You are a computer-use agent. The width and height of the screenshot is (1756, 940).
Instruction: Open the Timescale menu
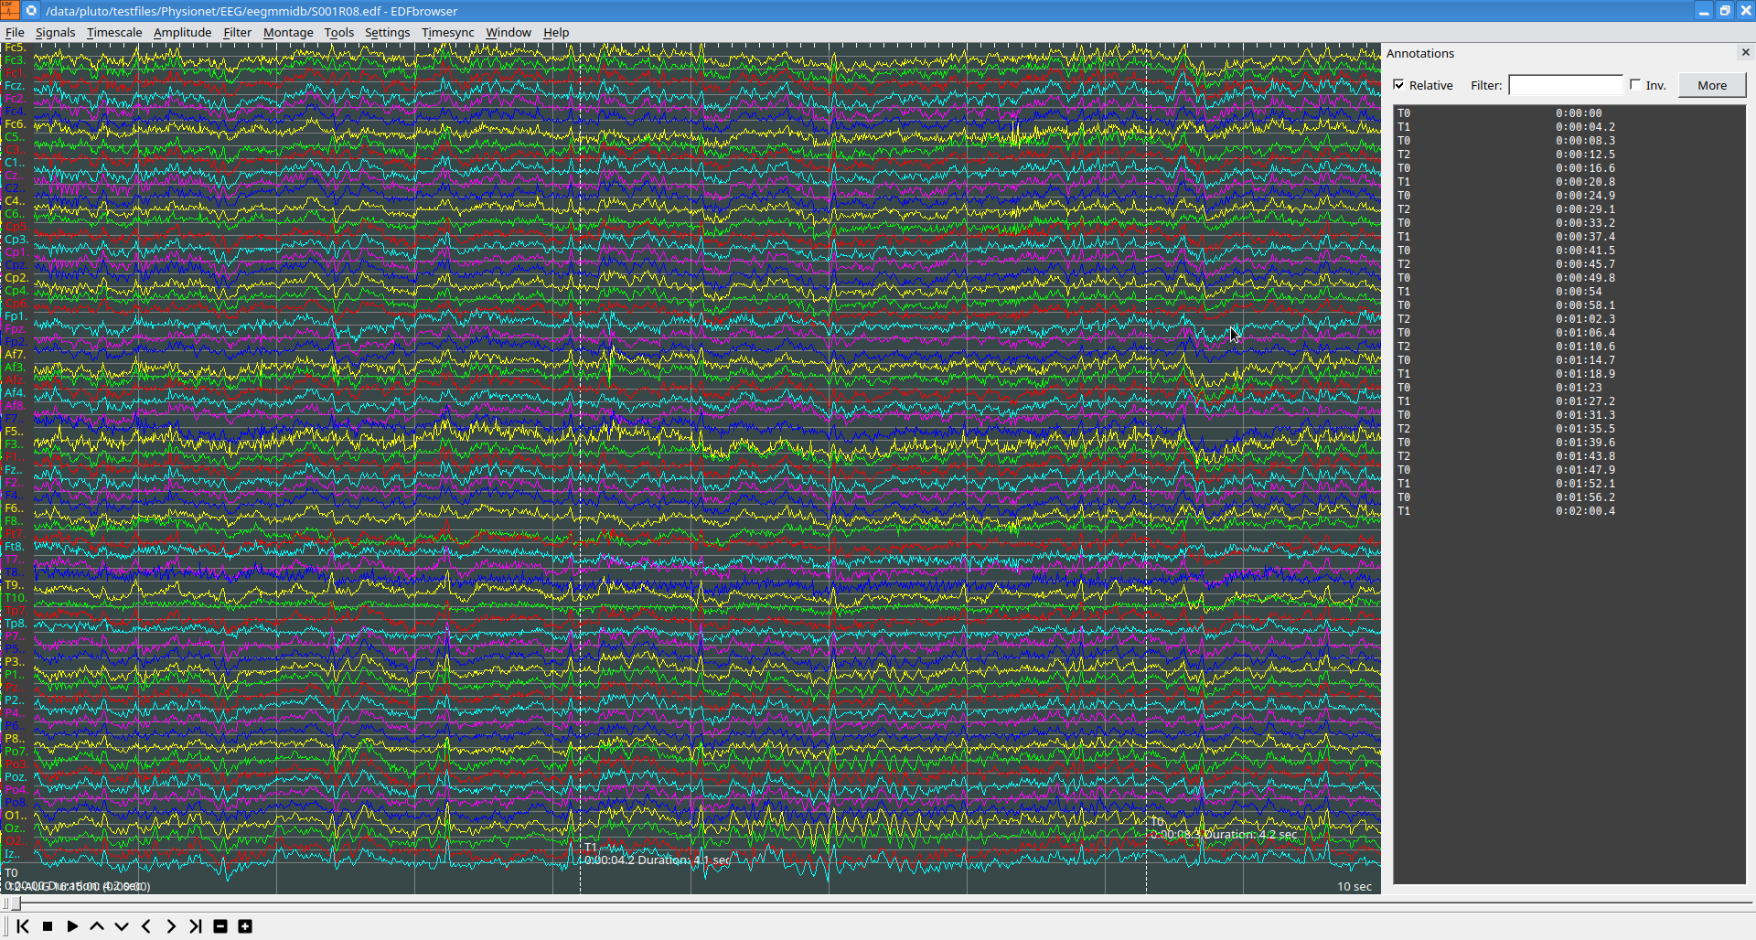point(113,32)
